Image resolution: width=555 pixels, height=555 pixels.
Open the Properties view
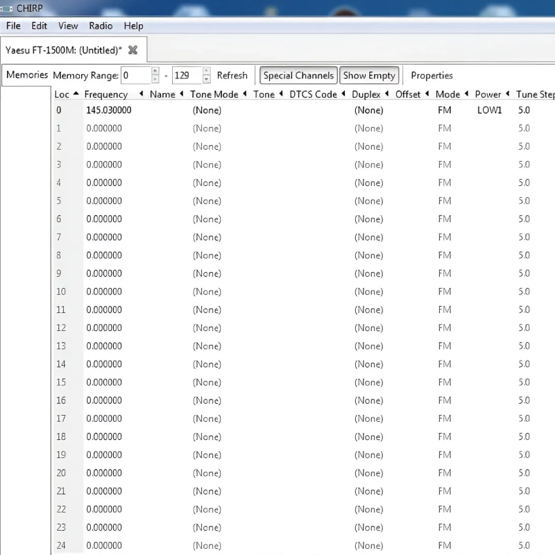pyautogui.click(x=432, y=76)
